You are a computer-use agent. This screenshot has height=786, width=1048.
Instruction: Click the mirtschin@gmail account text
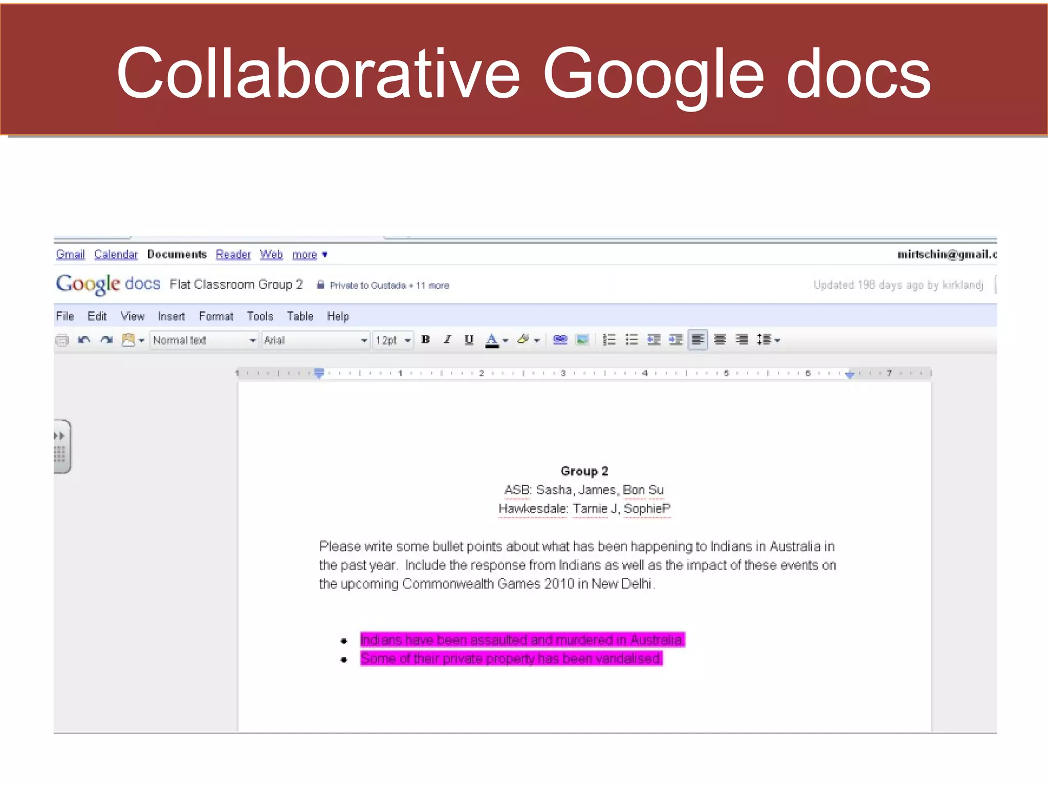(x=947, y=254)
